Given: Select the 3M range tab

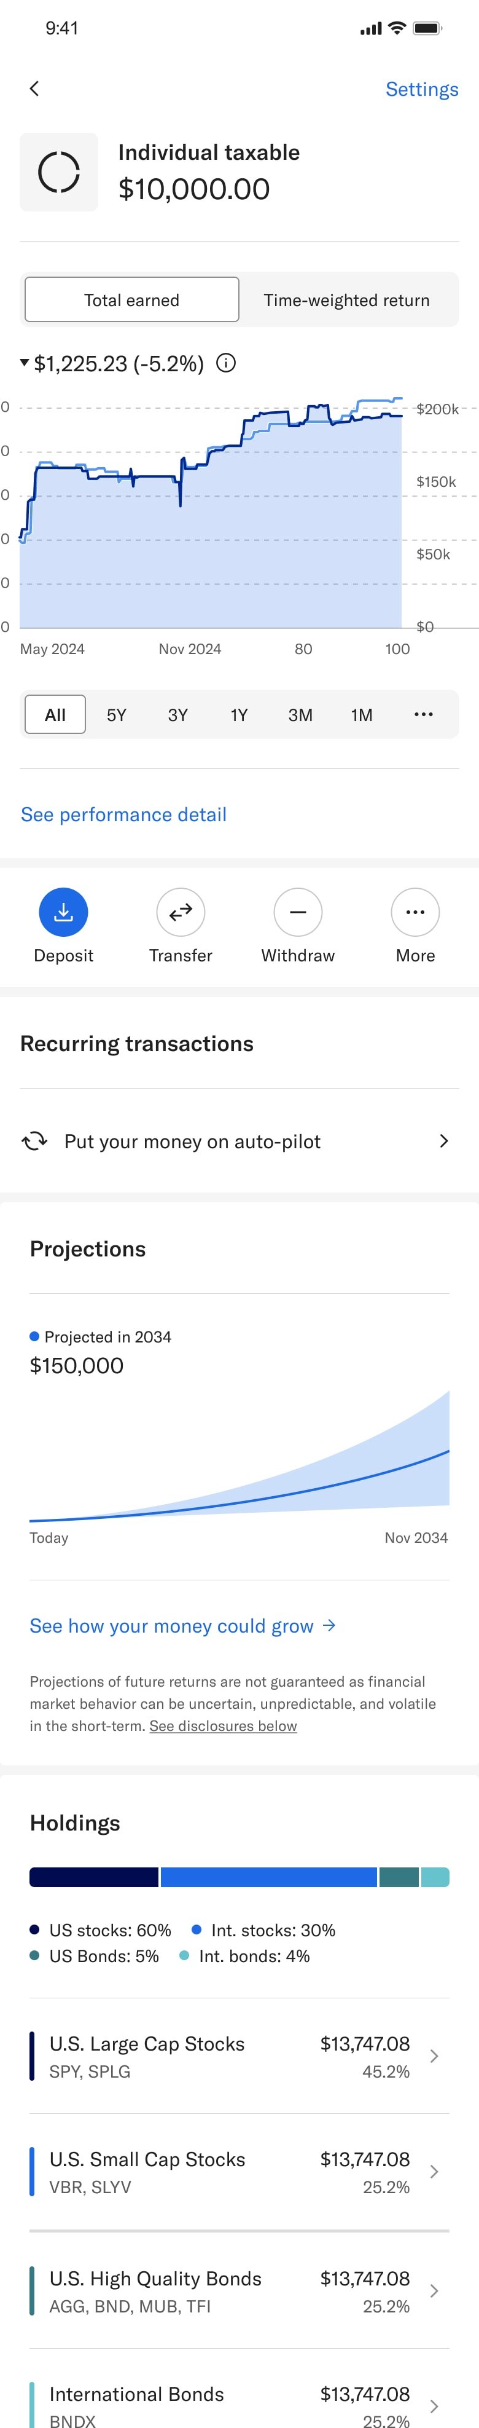Looking at the screenshot, I should point(300,714).
